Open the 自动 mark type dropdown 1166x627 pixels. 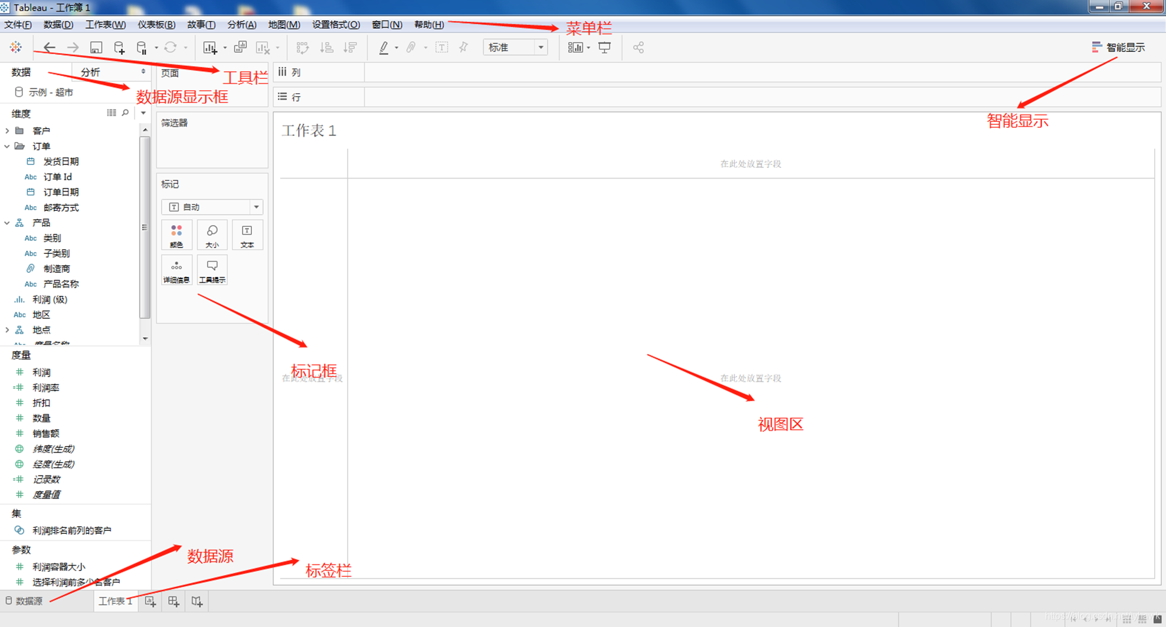coord(212,207)
